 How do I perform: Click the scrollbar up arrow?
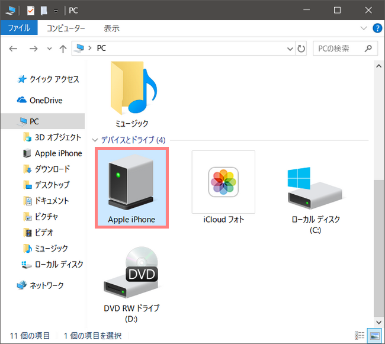pyautogui.click(x=378, y=66)
